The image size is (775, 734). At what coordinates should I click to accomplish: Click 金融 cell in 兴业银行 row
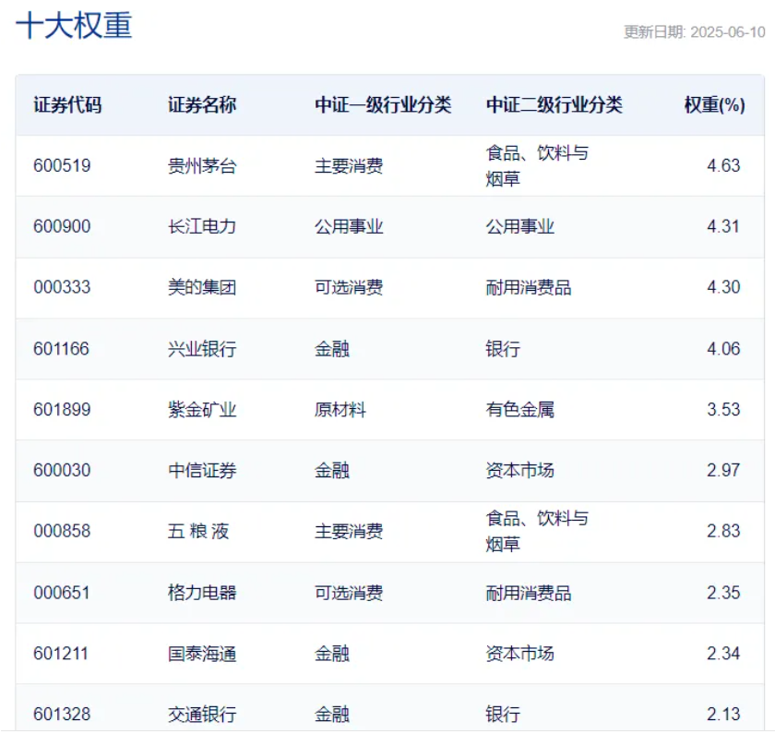[x=332, y=349]
